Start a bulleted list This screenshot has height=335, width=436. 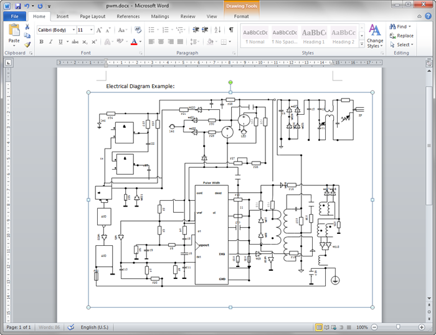pos(151,29)
